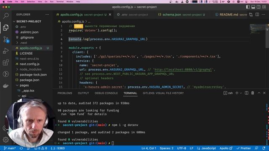The image size is (269, 151).
Task: Click Synchronize Changes status icon
Action: coord(21,148)
